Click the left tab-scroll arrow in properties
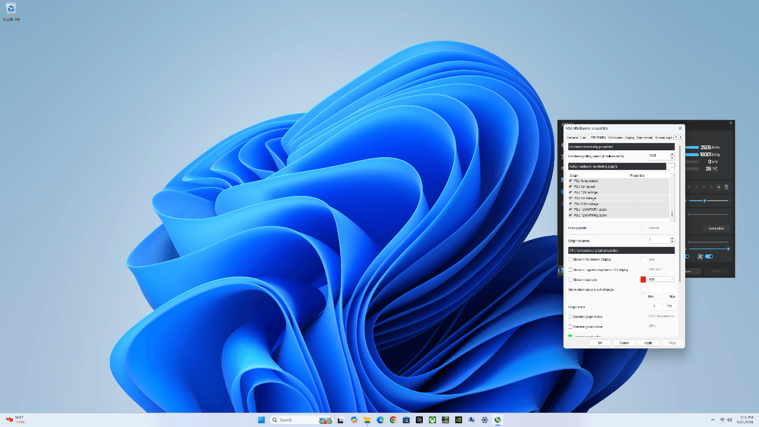Image resolution: width=759 pixels, height=427 pixels. tap(676, 137)
